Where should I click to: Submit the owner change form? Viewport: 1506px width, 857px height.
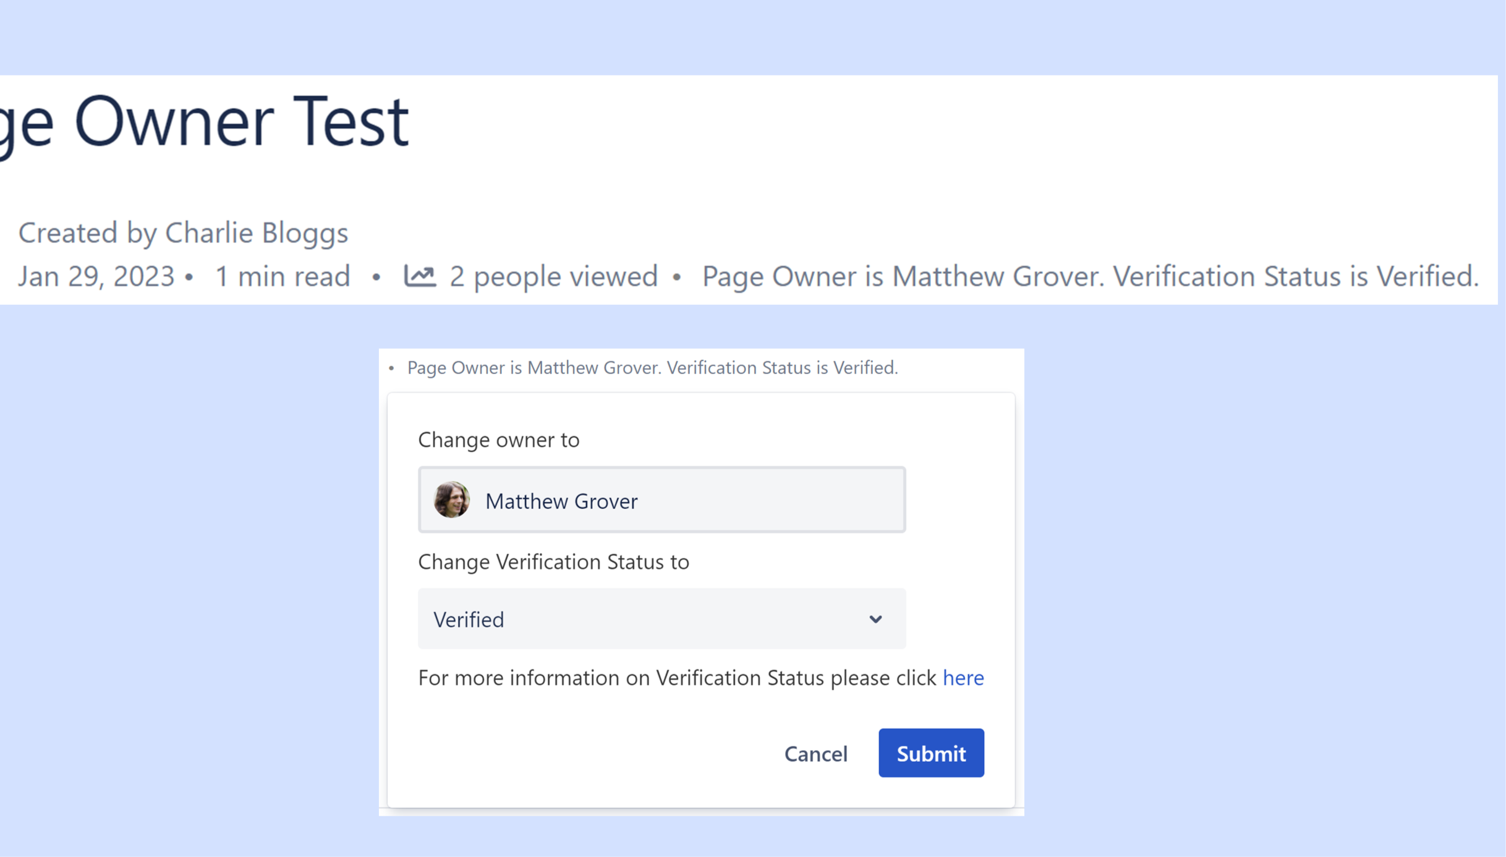coord(930,753)
